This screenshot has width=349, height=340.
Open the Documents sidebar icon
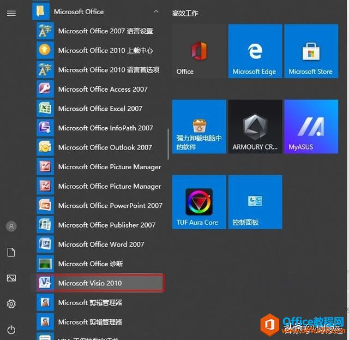(x=11, y=252)
